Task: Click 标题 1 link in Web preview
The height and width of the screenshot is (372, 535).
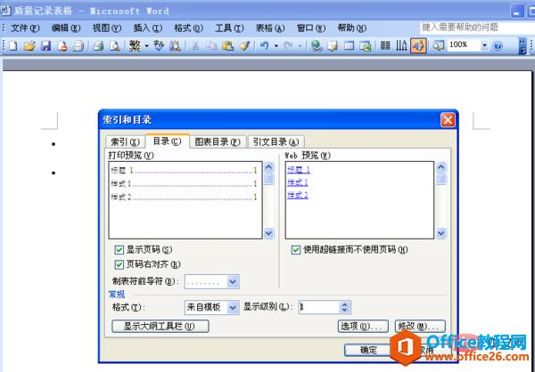Action: (x=299, y=170)
